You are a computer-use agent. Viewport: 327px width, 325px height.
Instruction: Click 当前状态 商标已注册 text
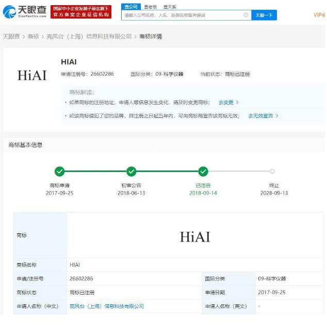[225, 74]
